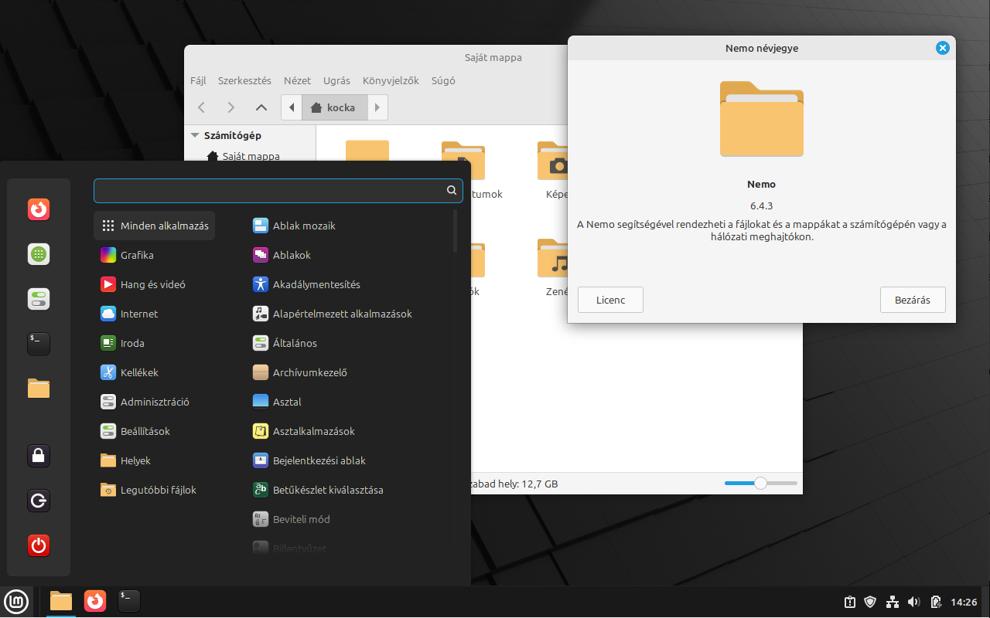This screenshot has height=618, width=990.
Task: Click the left path arrow before kocka
Action: [x=292, y=107]
